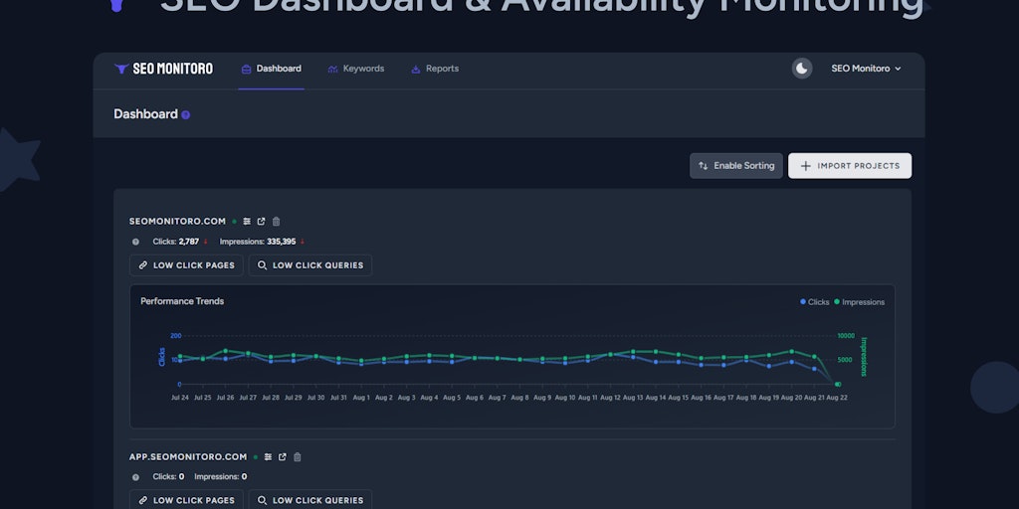Image resolution: width=1019 pixels, height=509 pixels.
Task: Click the APP.SEOMONITORO.COM project title
Action: pos(188,457)
